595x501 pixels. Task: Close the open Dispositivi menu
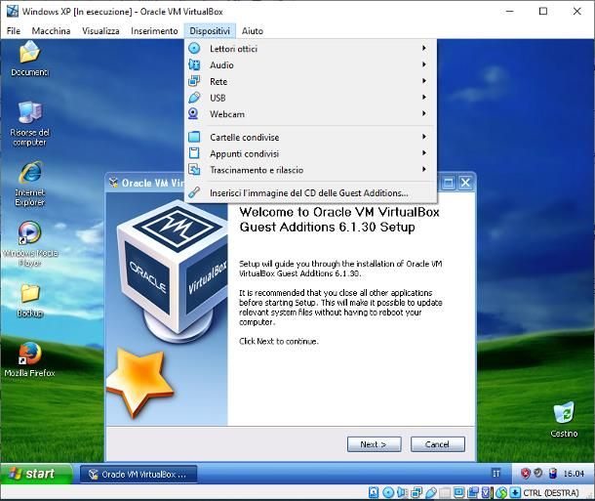point(210,31)
